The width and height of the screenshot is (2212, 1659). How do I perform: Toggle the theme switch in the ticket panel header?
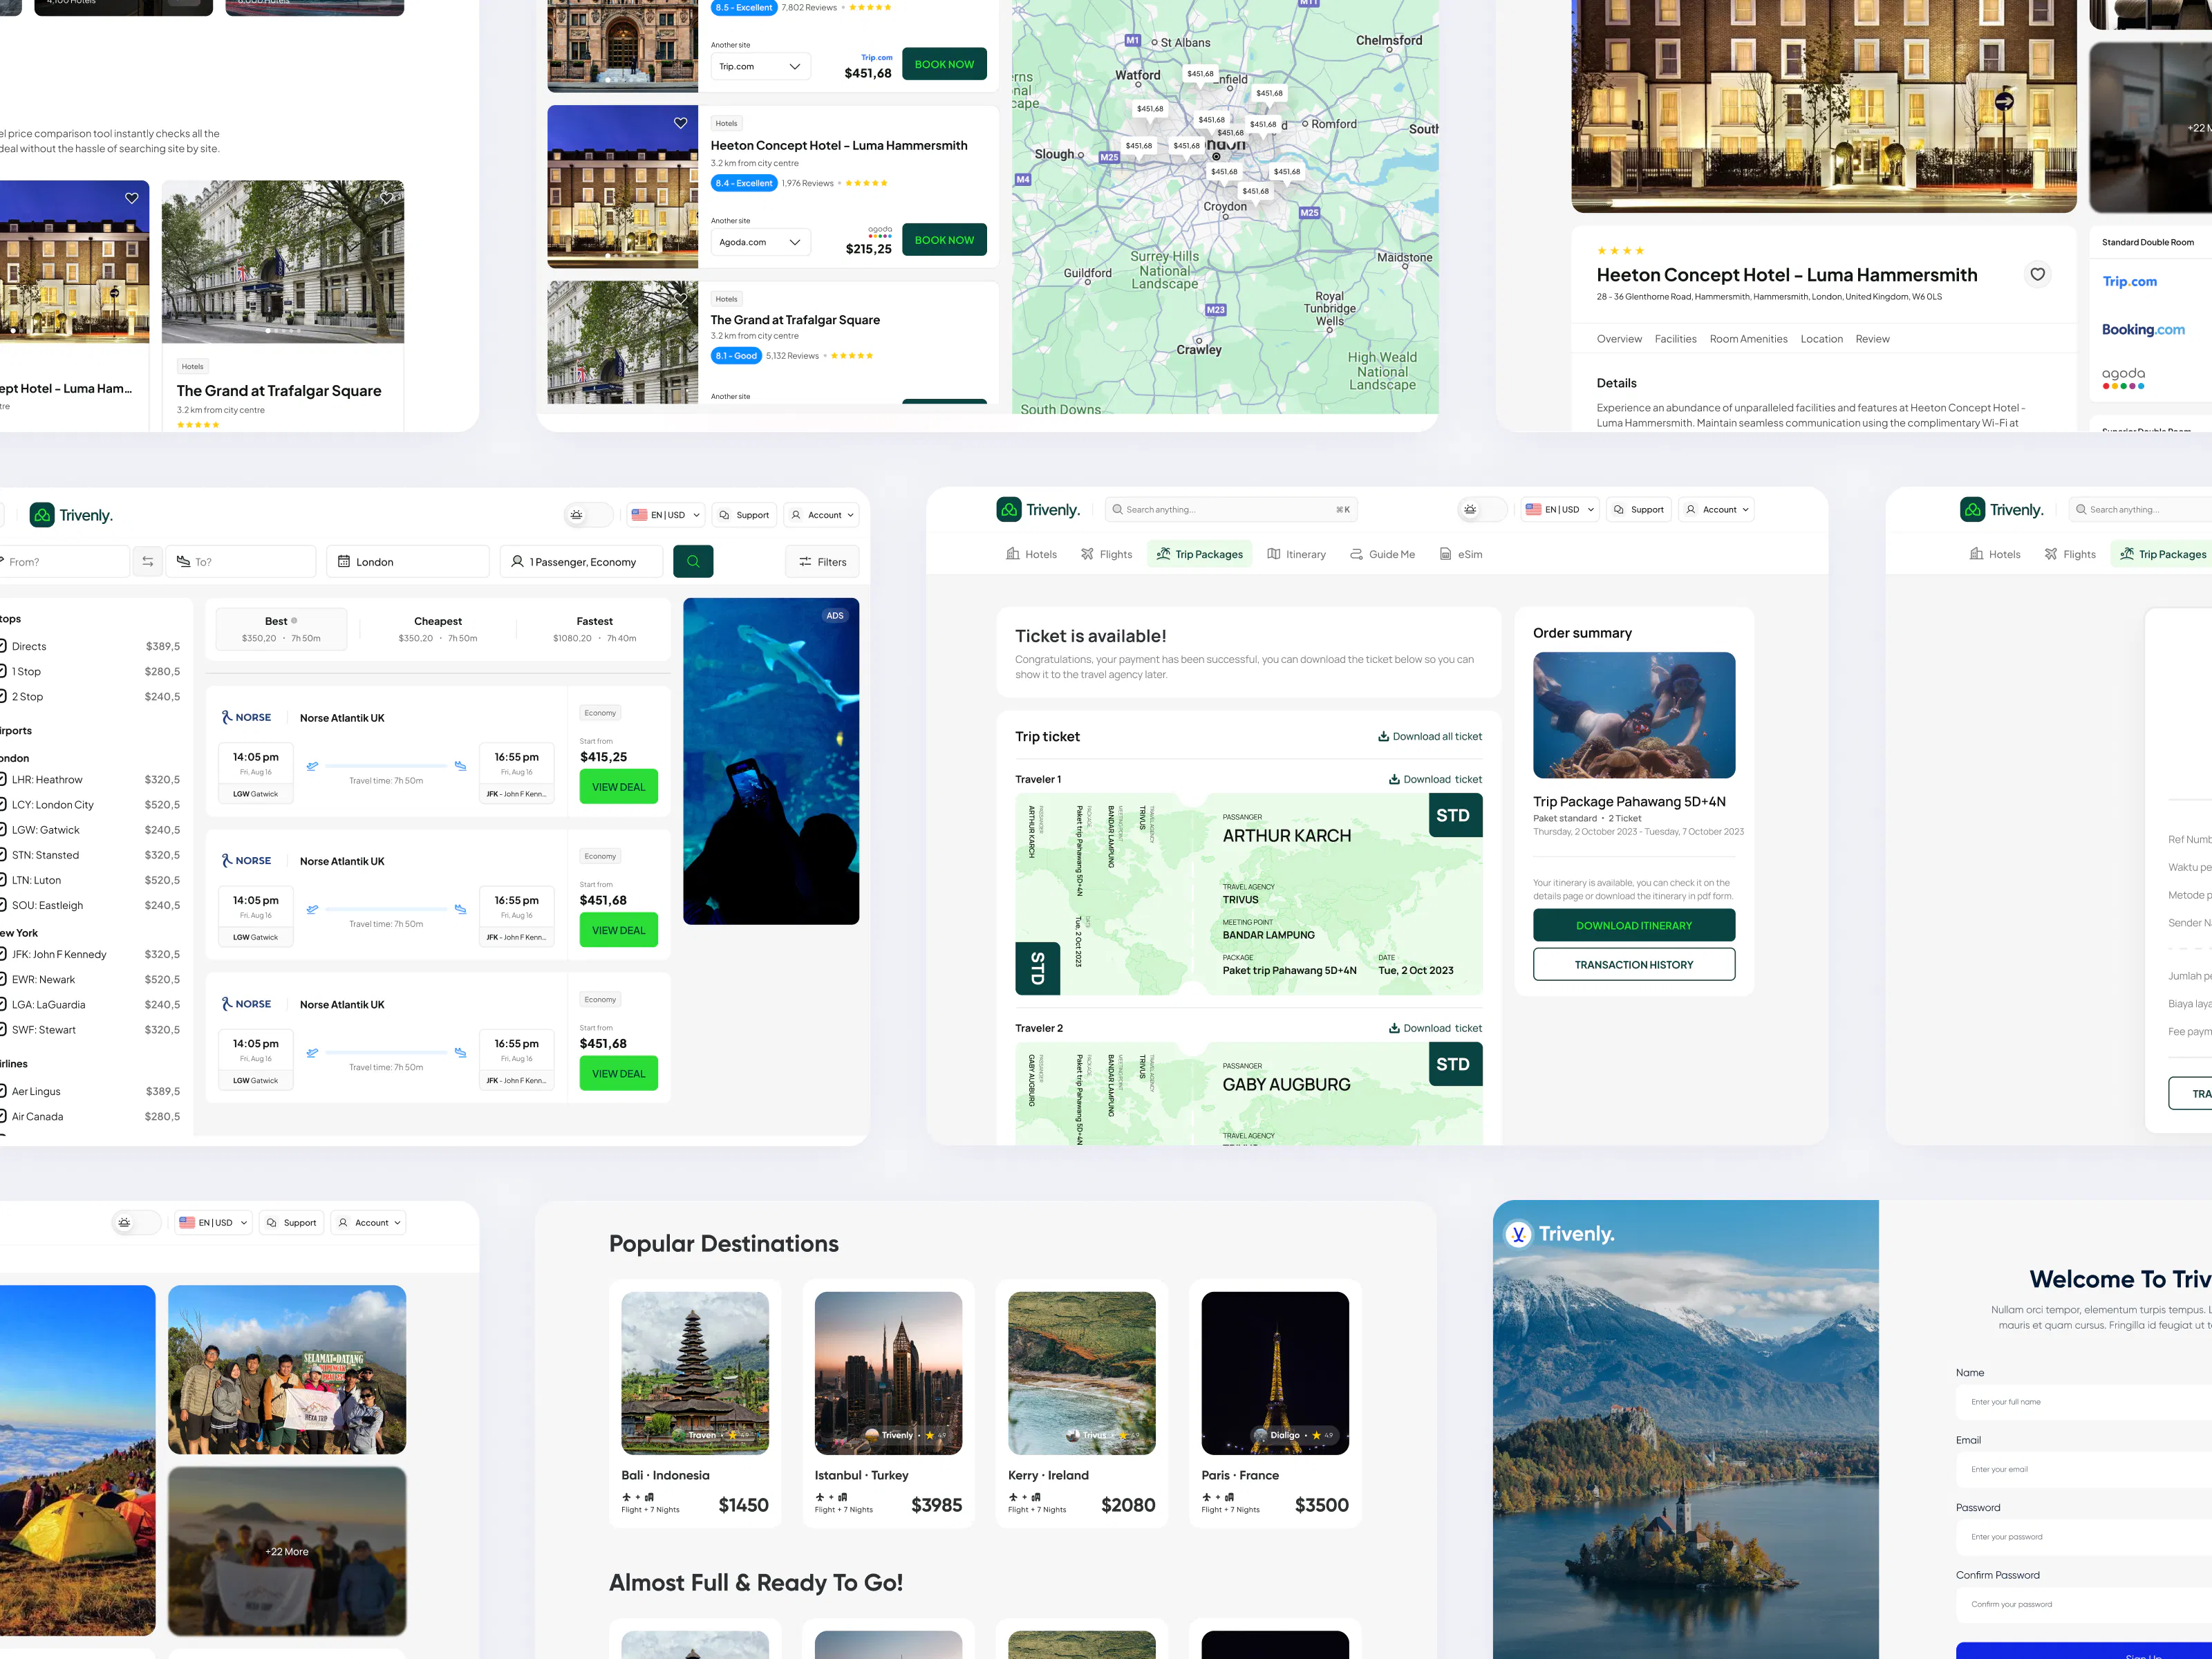click(1483, 510)
